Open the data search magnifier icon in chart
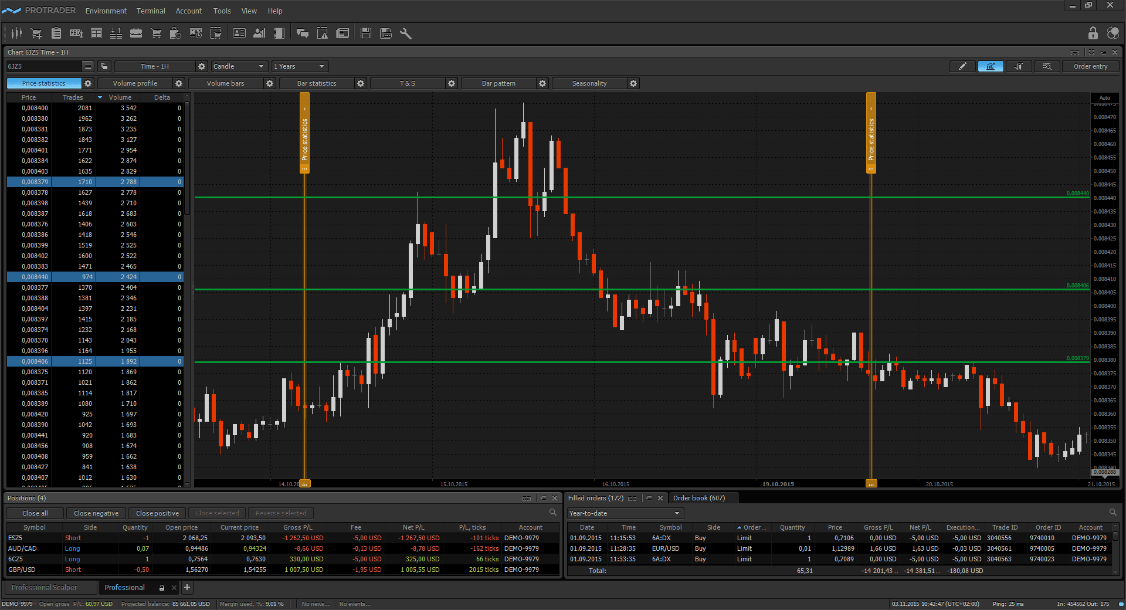This screenshot has height=610, width=1126. (1047, 66)
